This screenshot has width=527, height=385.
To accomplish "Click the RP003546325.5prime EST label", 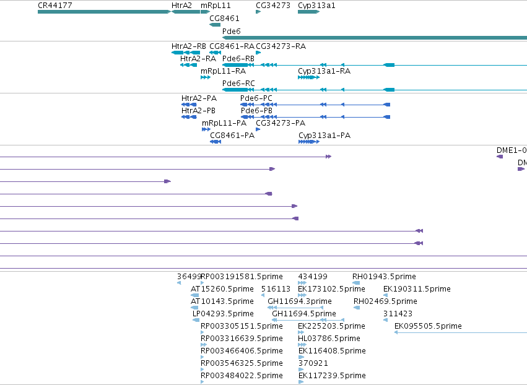I will coord(242,363).
